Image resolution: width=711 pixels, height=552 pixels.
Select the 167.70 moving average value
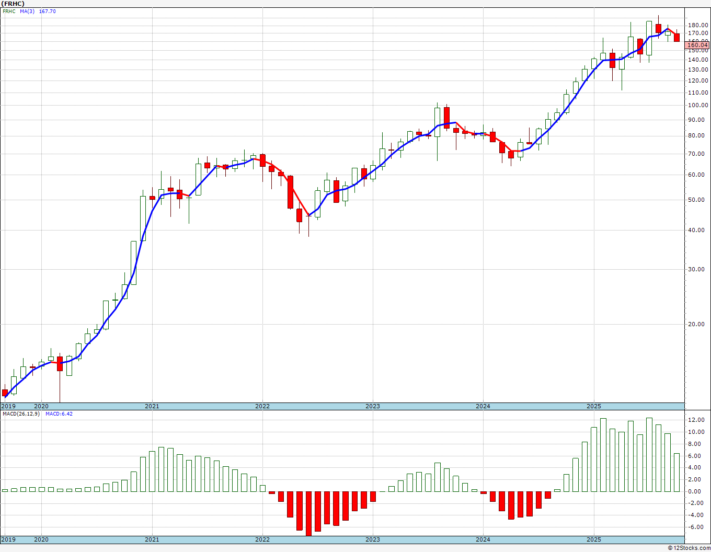[x=48, y=11]
